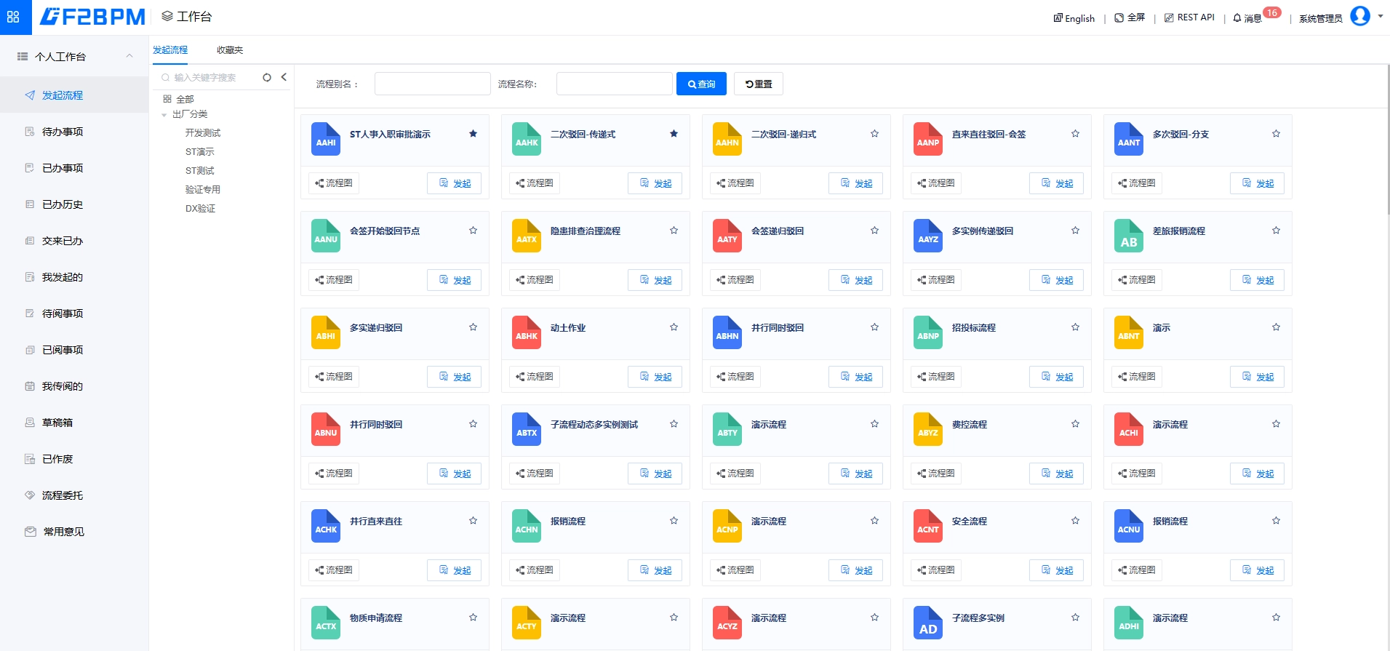The image size is (1390, 651).
Task: Focus the 流程名称 input field
Action: point(615,84)
